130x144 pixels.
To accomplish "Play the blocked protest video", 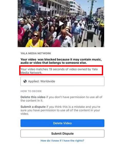I will click(61, 24).
